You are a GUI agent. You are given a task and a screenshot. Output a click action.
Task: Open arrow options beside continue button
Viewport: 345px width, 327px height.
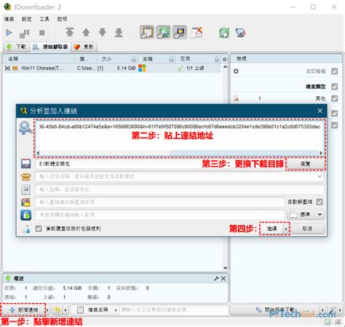pyautogui.click(x=286, y=229)
